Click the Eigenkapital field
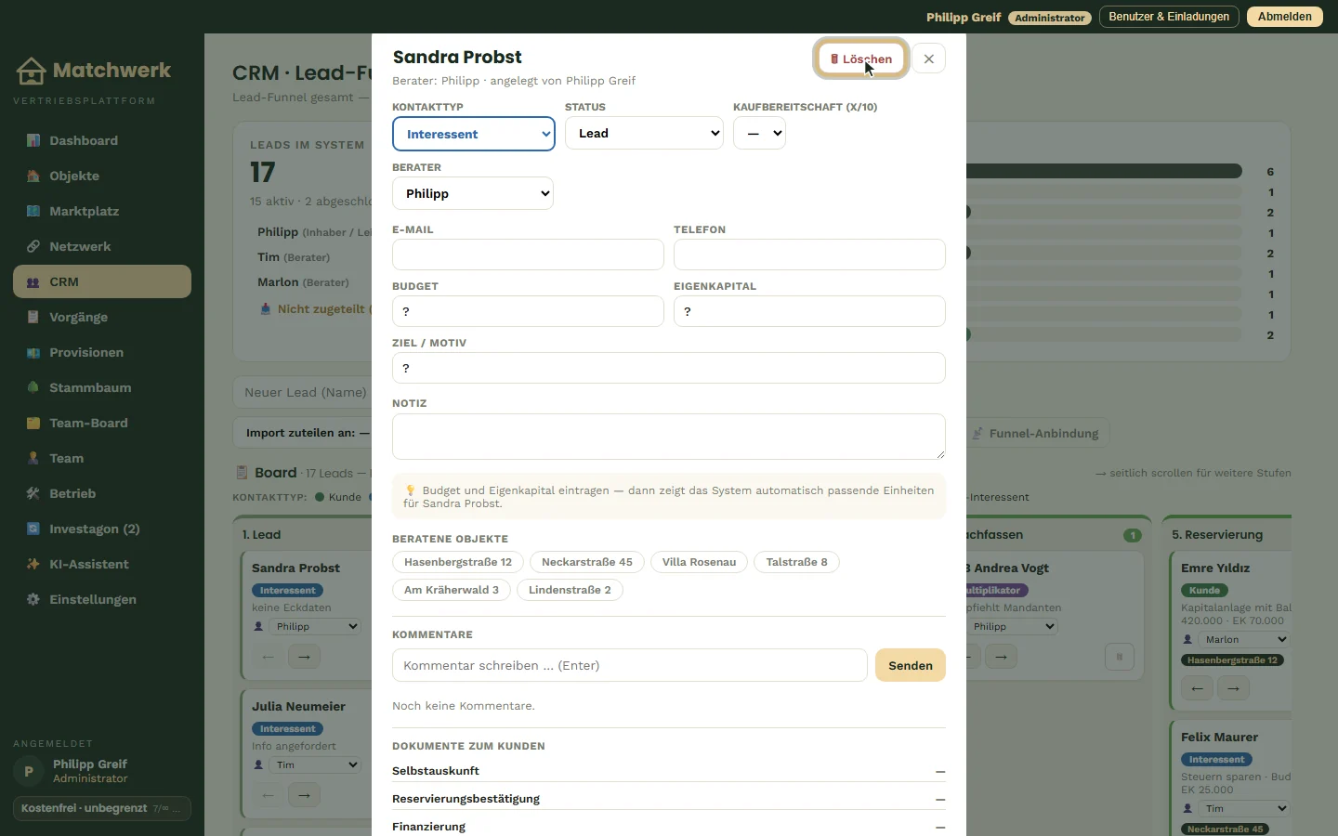This screenshot has width=1338, height=836. pyautogui.click(x=809, y=311)
